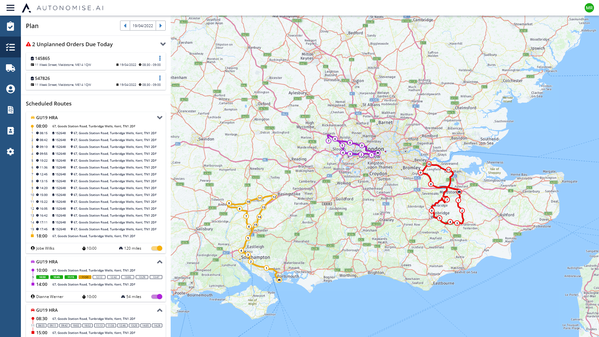The width and height of the screenshot is (599, 337).
Task: Click the 19/04/2022 date field
Action: [143, 26]
